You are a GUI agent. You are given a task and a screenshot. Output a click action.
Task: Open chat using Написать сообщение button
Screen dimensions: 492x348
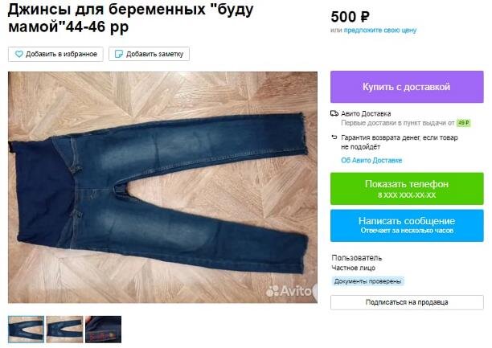click(407, 225)
